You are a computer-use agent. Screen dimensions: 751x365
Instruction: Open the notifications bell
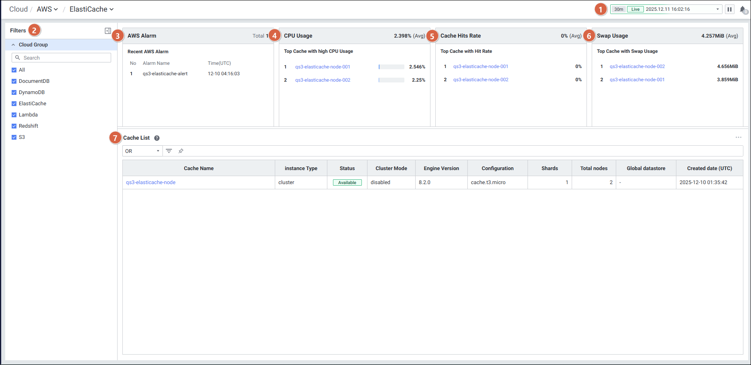743,9
